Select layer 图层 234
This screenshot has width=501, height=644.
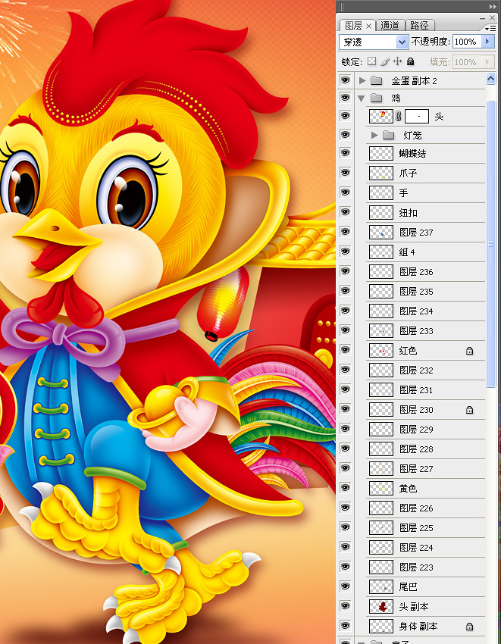coord(425,311)
